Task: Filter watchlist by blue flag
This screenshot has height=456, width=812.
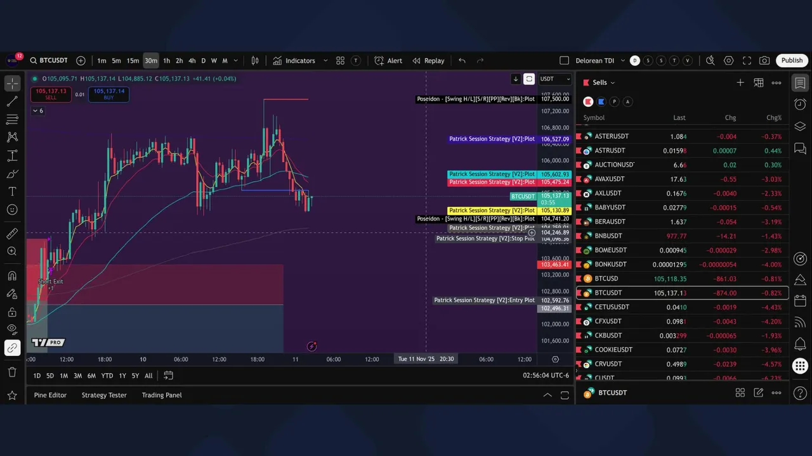Action: pyautogui.click(x=601, y=102)
